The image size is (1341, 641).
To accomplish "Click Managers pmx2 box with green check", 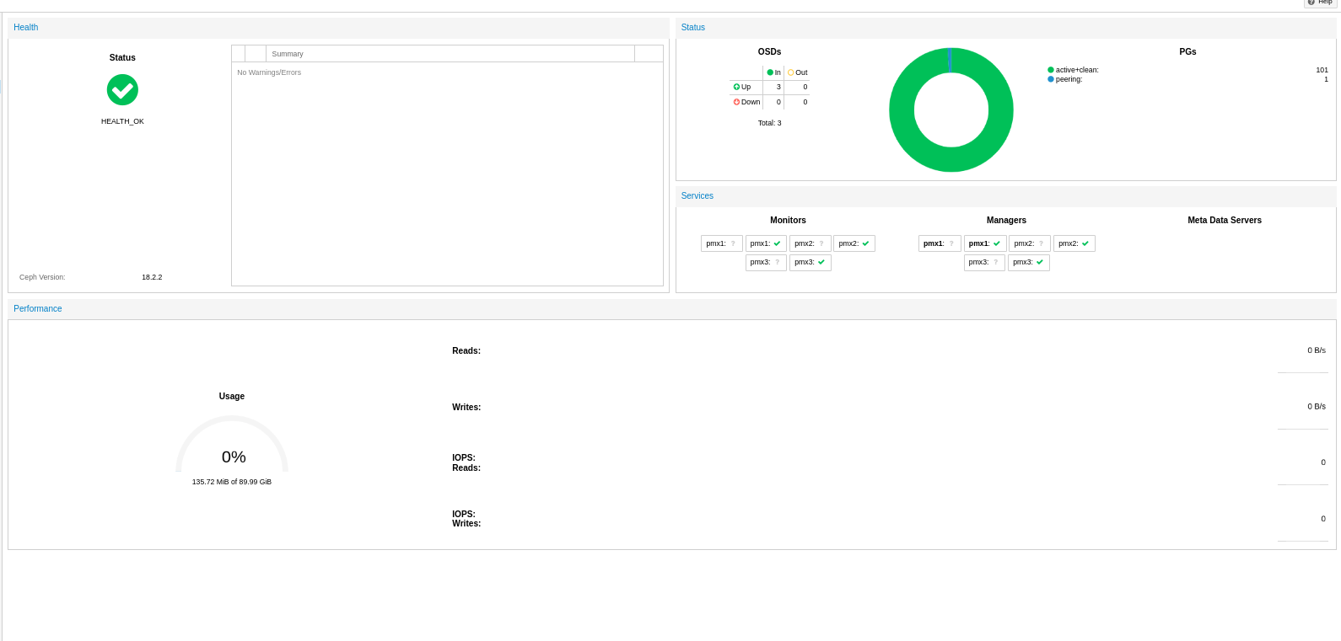I will (1074, 243).
